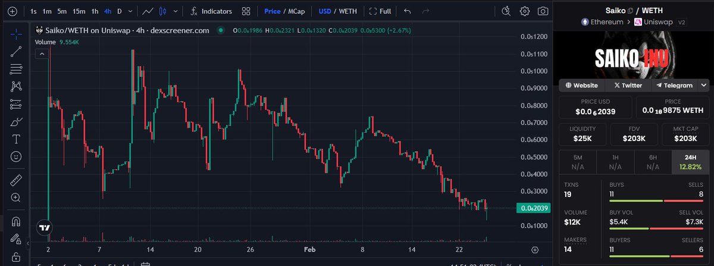Choose the candlestick chart style icon

[163, 11]
